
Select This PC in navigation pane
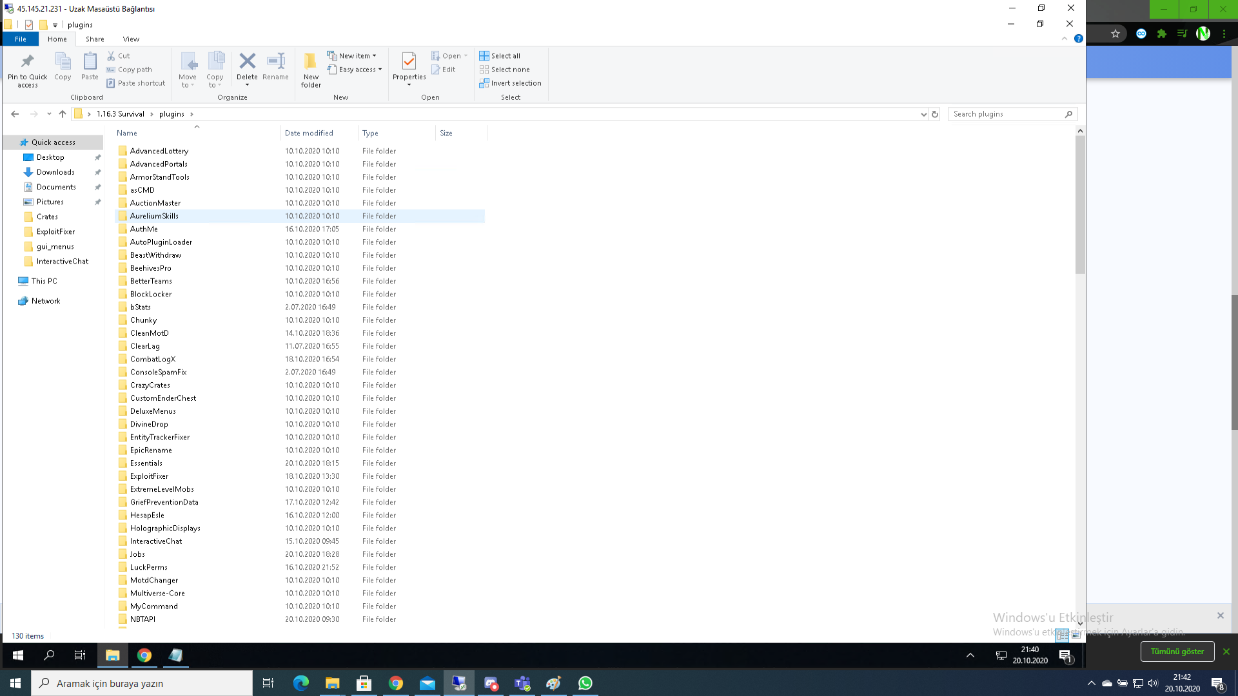point(44,281)
